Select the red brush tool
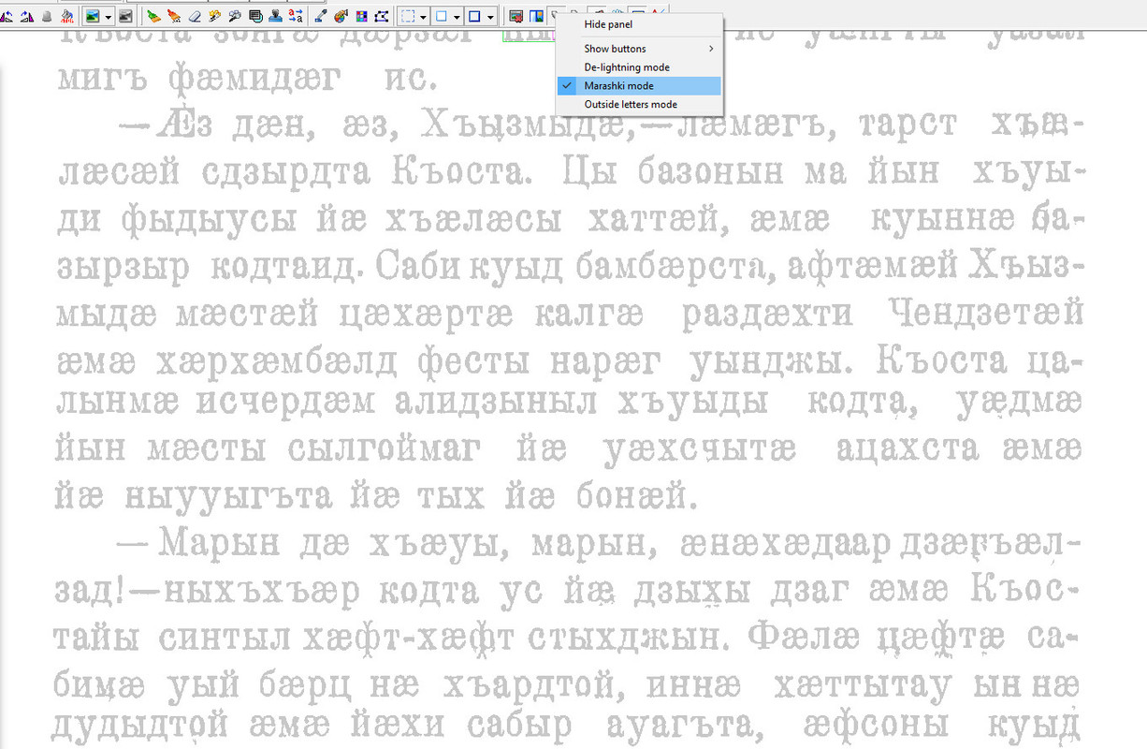Screen dimensions: 1147x749 173,17
